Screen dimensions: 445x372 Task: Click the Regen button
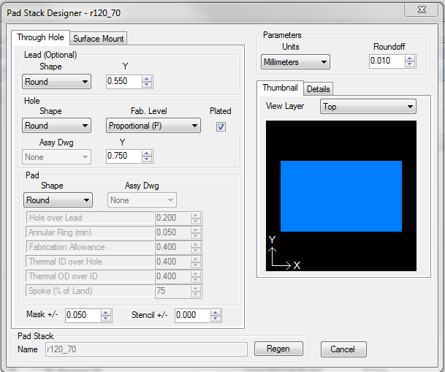coord(278,349)
